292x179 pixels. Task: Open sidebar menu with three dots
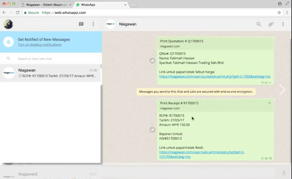93,24
